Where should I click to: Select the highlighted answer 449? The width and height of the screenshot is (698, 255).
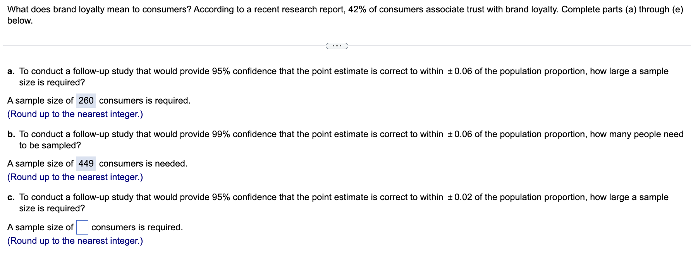86,163
